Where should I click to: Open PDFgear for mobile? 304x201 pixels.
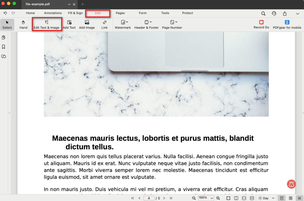[x=287, y=25]
